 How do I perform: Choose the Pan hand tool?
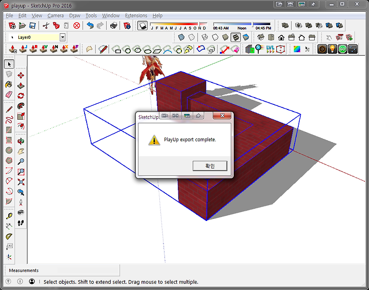pos(21,151)
